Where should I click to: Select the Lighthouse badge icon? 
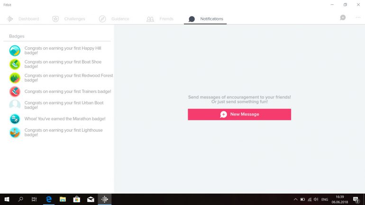(x=15, y=133)
